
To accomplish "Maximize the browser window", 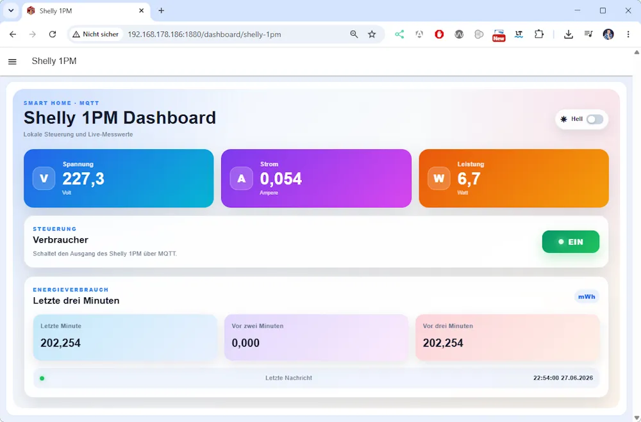I will pyautogui.click(x=603, y=11).
